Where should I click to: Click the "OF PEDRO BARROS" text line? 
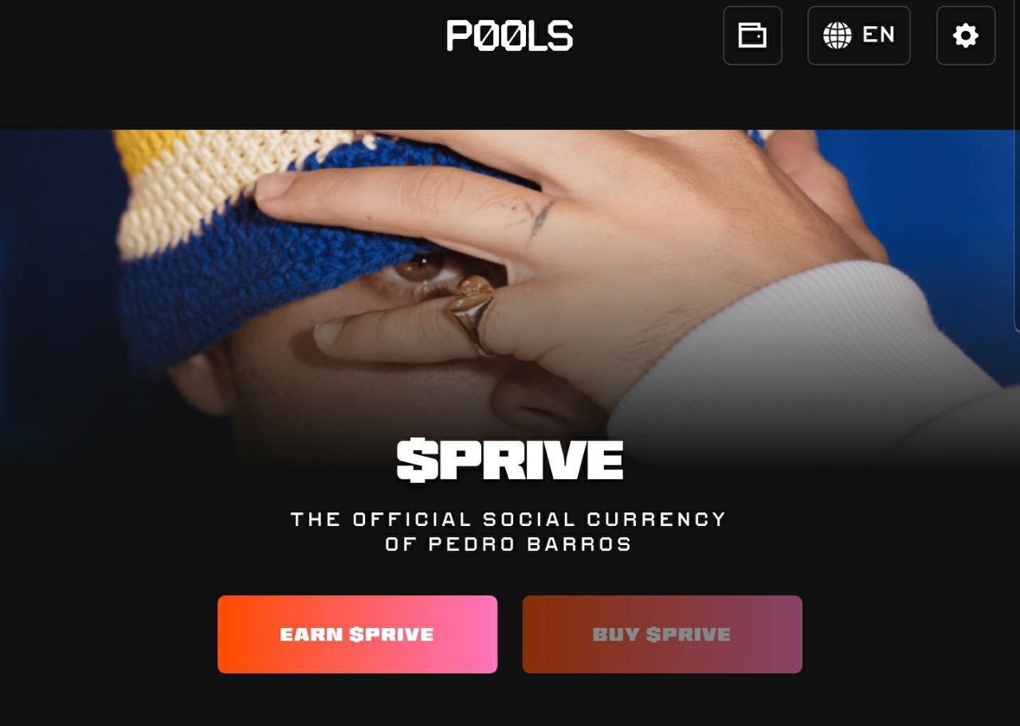pyautogui.click(x=509, y=544)
